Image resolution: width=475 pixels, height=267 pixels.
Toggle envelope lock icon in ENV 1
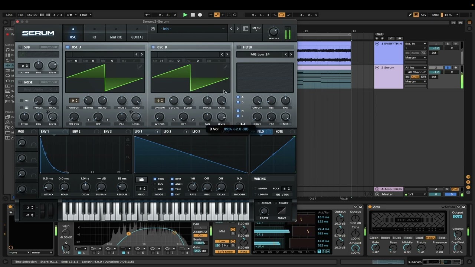(x=128, y=140)
